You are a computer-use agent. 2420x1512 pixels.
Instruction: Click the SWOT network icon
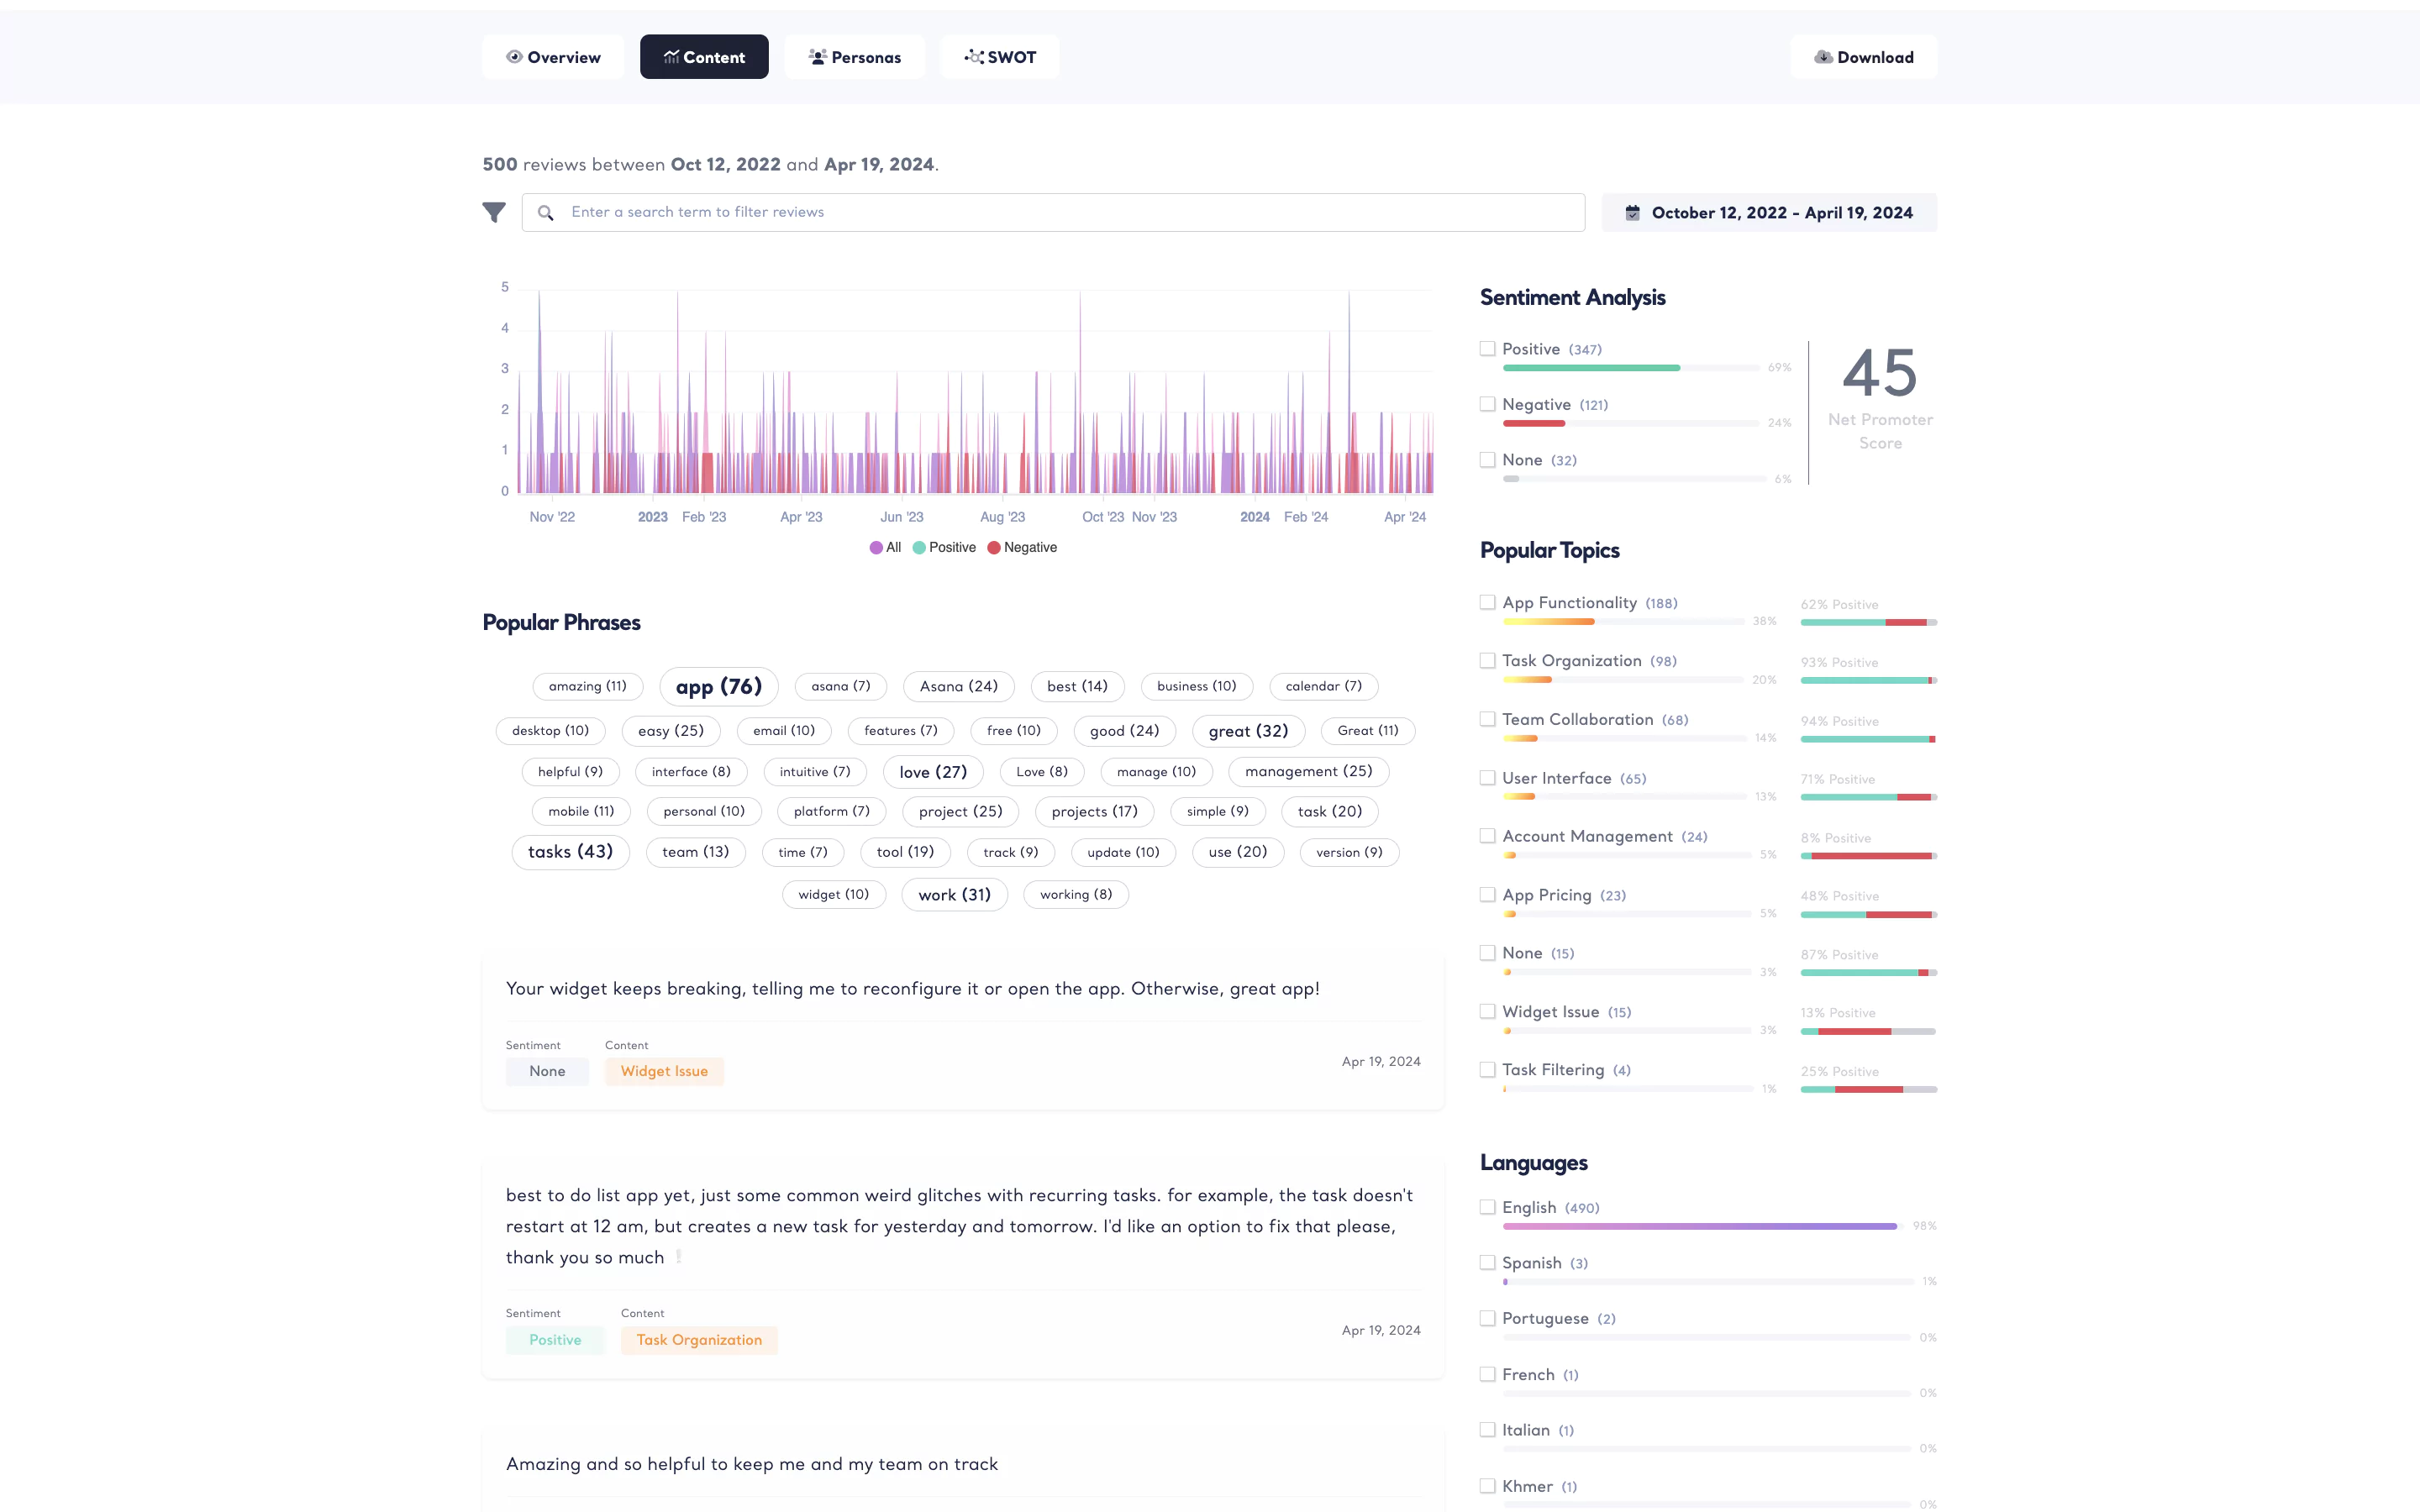973,57
